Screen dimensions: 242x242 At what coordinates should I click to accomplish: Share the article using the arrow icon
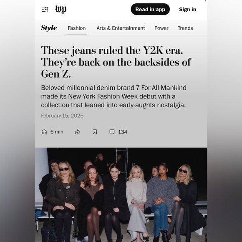[77, 132]
